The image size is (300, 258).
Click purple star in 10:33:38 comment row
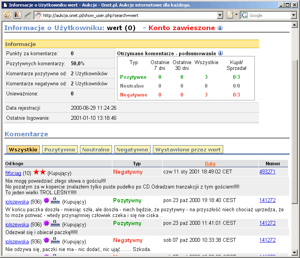tap(46, 240)
